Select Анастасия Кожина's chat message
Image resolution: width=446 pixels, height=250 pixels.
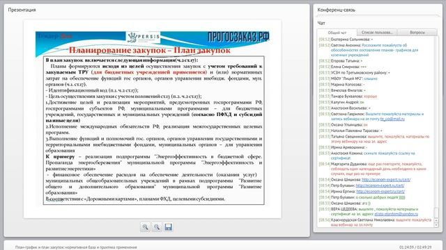click(376, 156)
